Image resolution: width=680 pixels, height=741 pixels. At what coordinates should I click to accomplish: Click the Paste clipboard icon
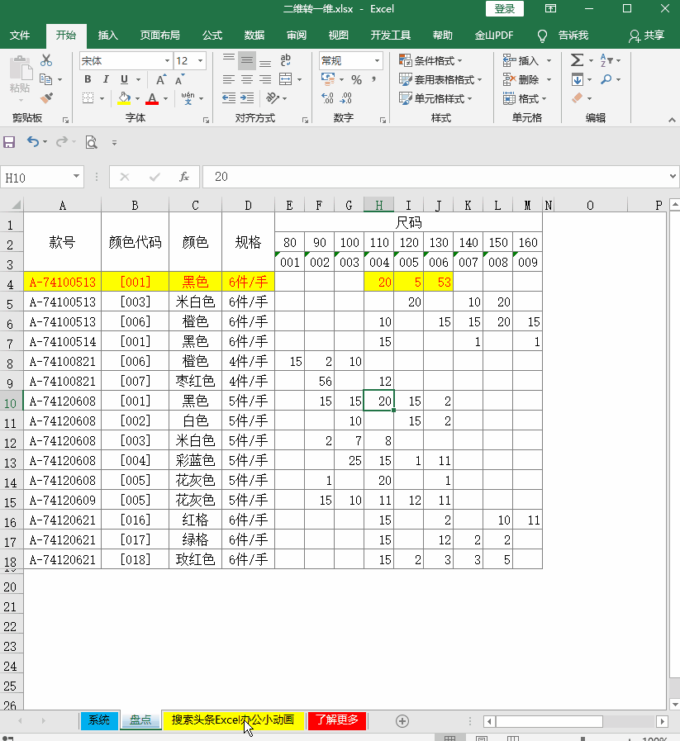[x=21, y=69]
